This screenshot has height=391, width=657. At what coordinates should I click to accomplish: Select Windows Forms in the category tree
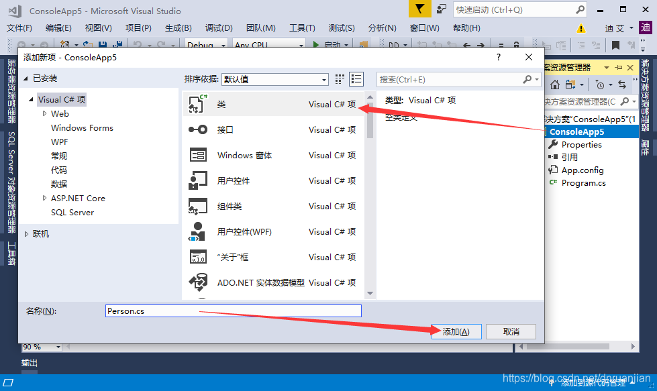(x=82, y=127)
